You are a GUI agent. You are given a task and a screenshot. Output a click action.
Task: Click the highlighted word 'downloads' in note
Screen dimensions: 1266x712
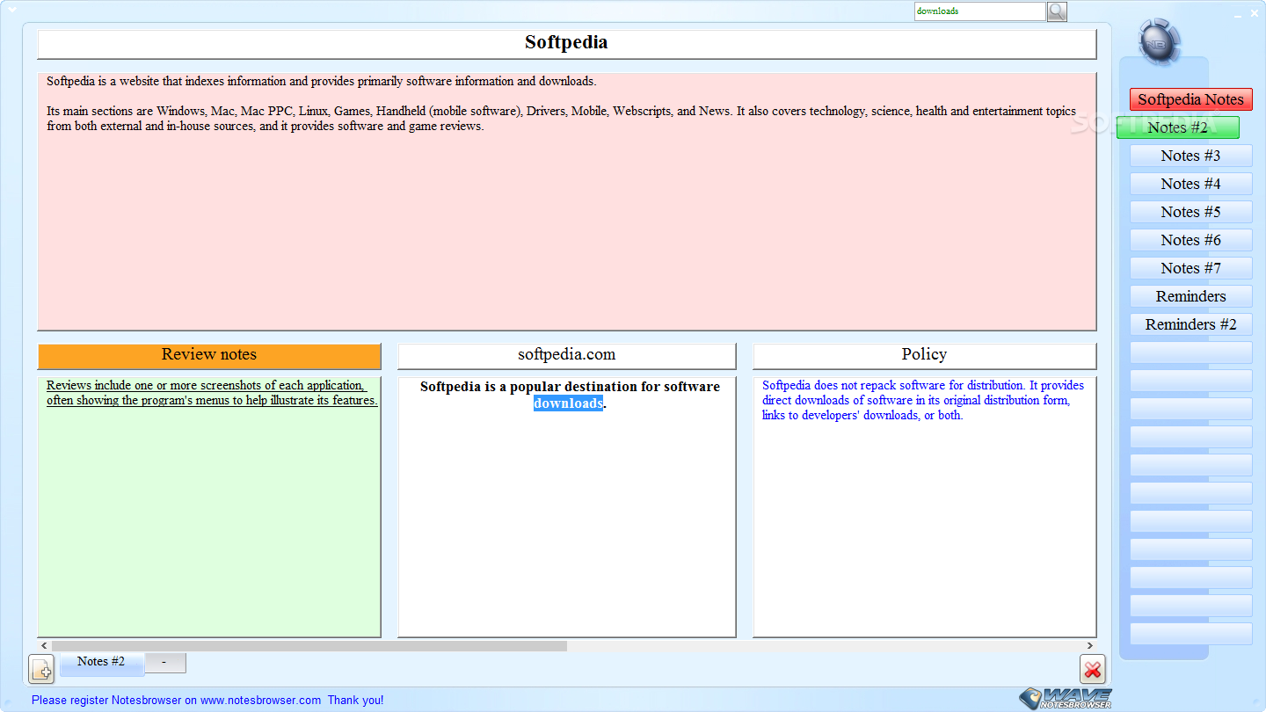coord(568,403)
